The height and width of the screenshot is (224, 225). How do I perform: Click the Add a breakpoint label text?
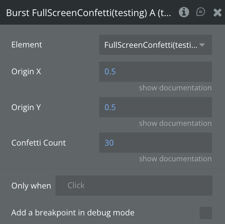pyautogui.click(x=73, y=213)
